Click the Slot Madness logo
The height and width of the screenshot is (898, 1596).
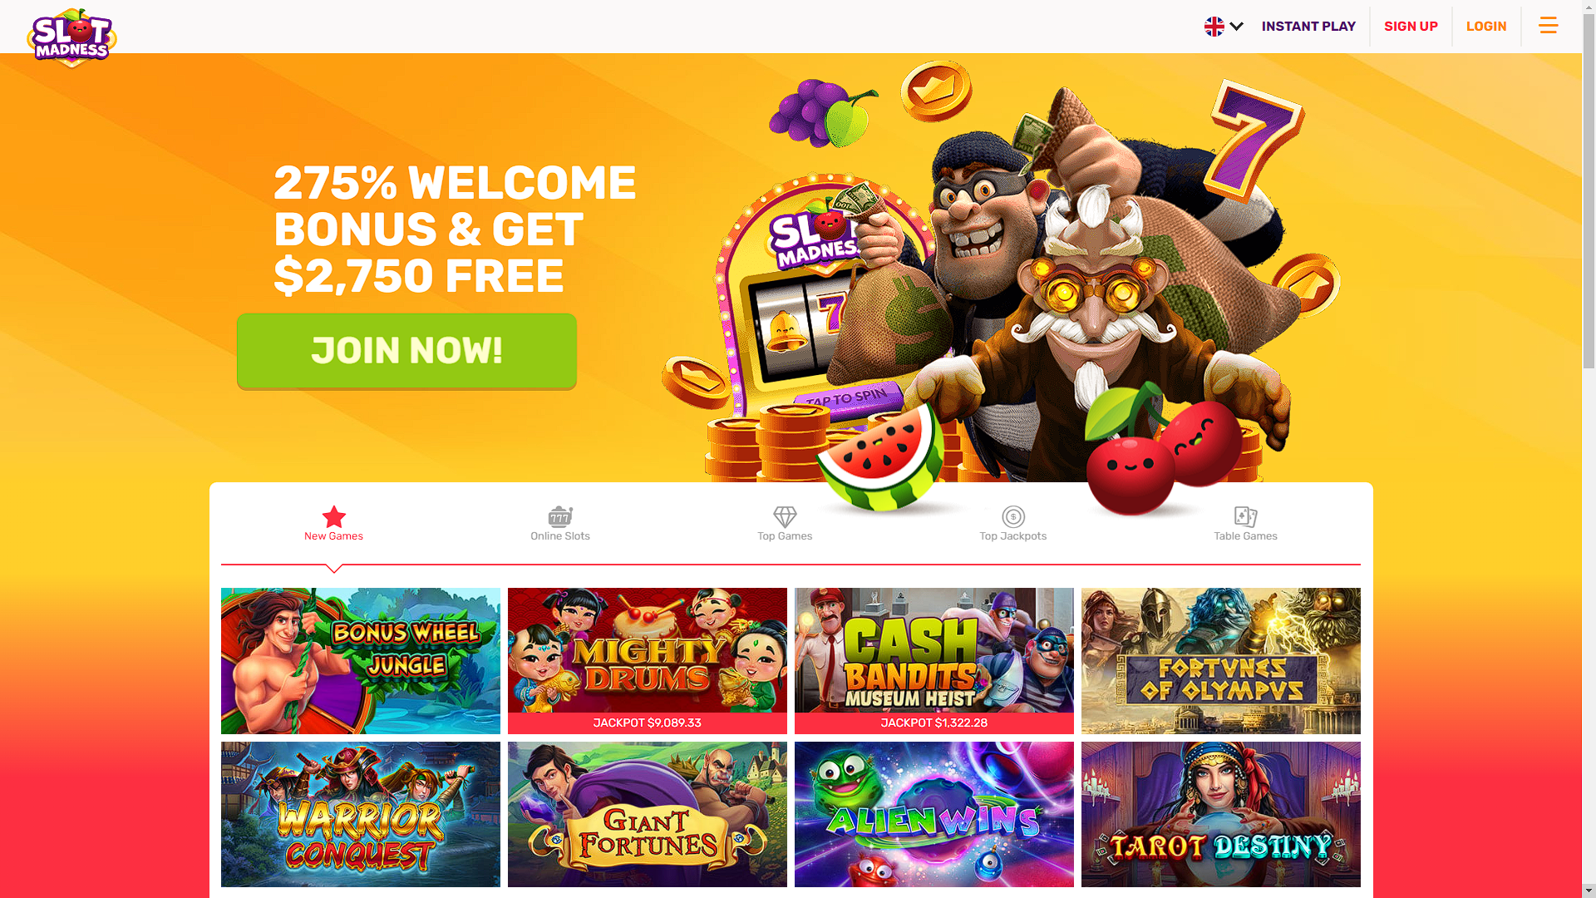(71, 37)
